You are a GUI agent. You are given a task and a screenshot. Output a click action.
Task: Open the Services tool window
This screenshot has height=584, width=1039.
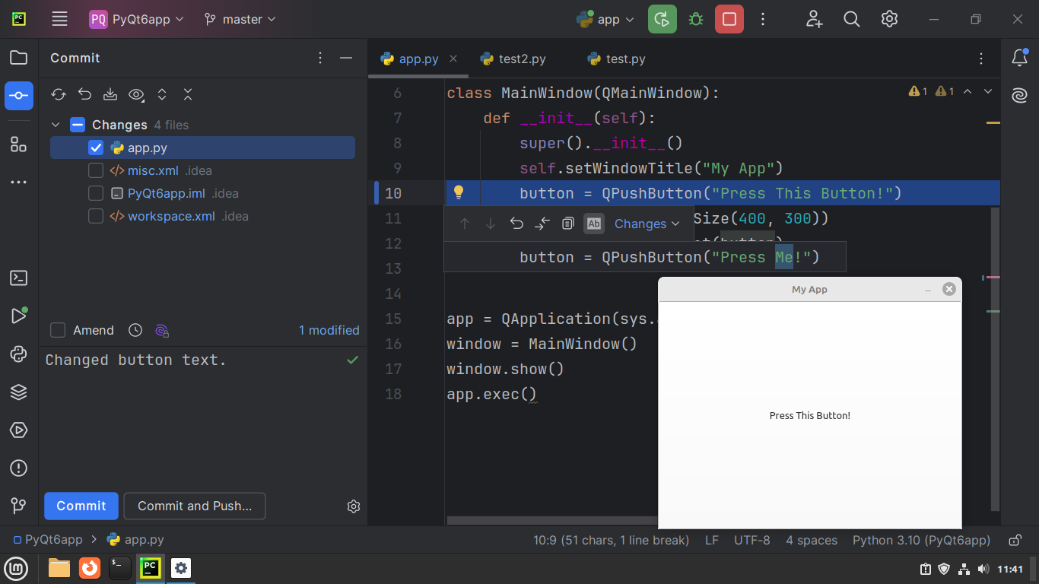19,430
